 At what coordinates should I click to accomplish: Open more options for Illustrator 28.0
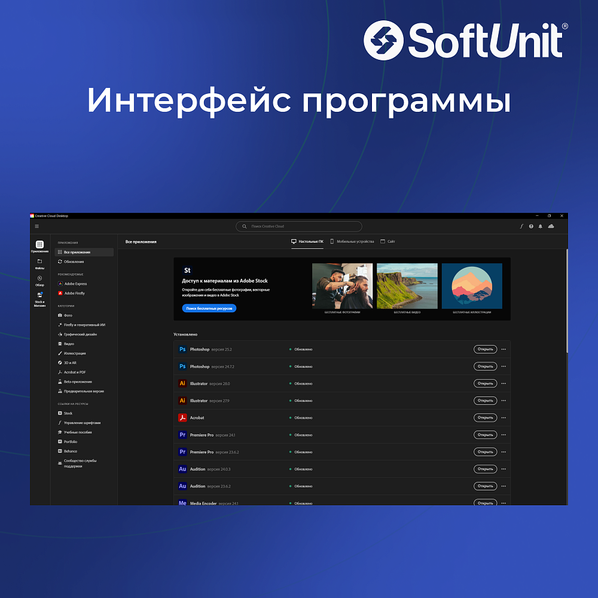[x=504, y=384]
